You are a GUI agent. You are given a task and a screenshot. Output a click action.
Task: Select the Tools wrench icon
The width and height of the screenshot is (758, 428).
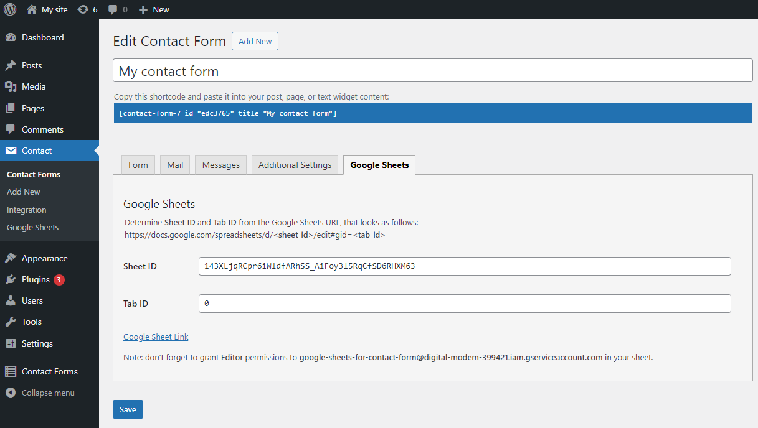[11, 322]
